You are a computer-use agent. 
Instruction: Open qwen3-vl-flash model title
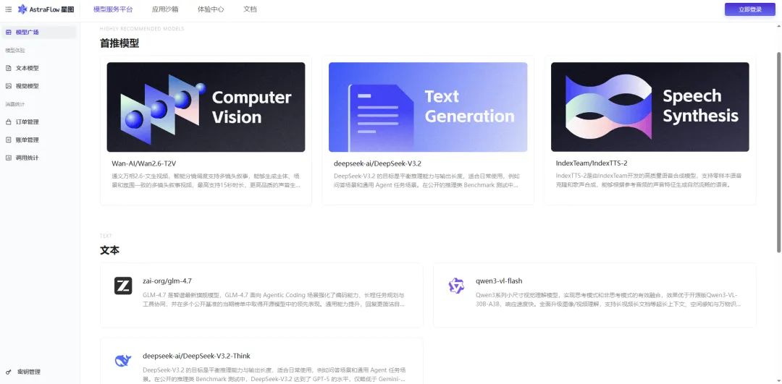click(x=499, y=281)
